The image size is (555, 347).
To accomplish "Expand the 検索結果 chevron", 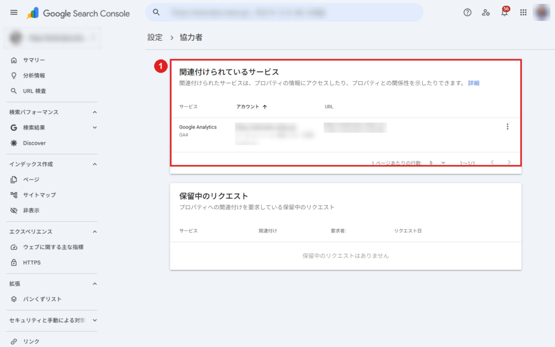I will click(x=94, y=127).
